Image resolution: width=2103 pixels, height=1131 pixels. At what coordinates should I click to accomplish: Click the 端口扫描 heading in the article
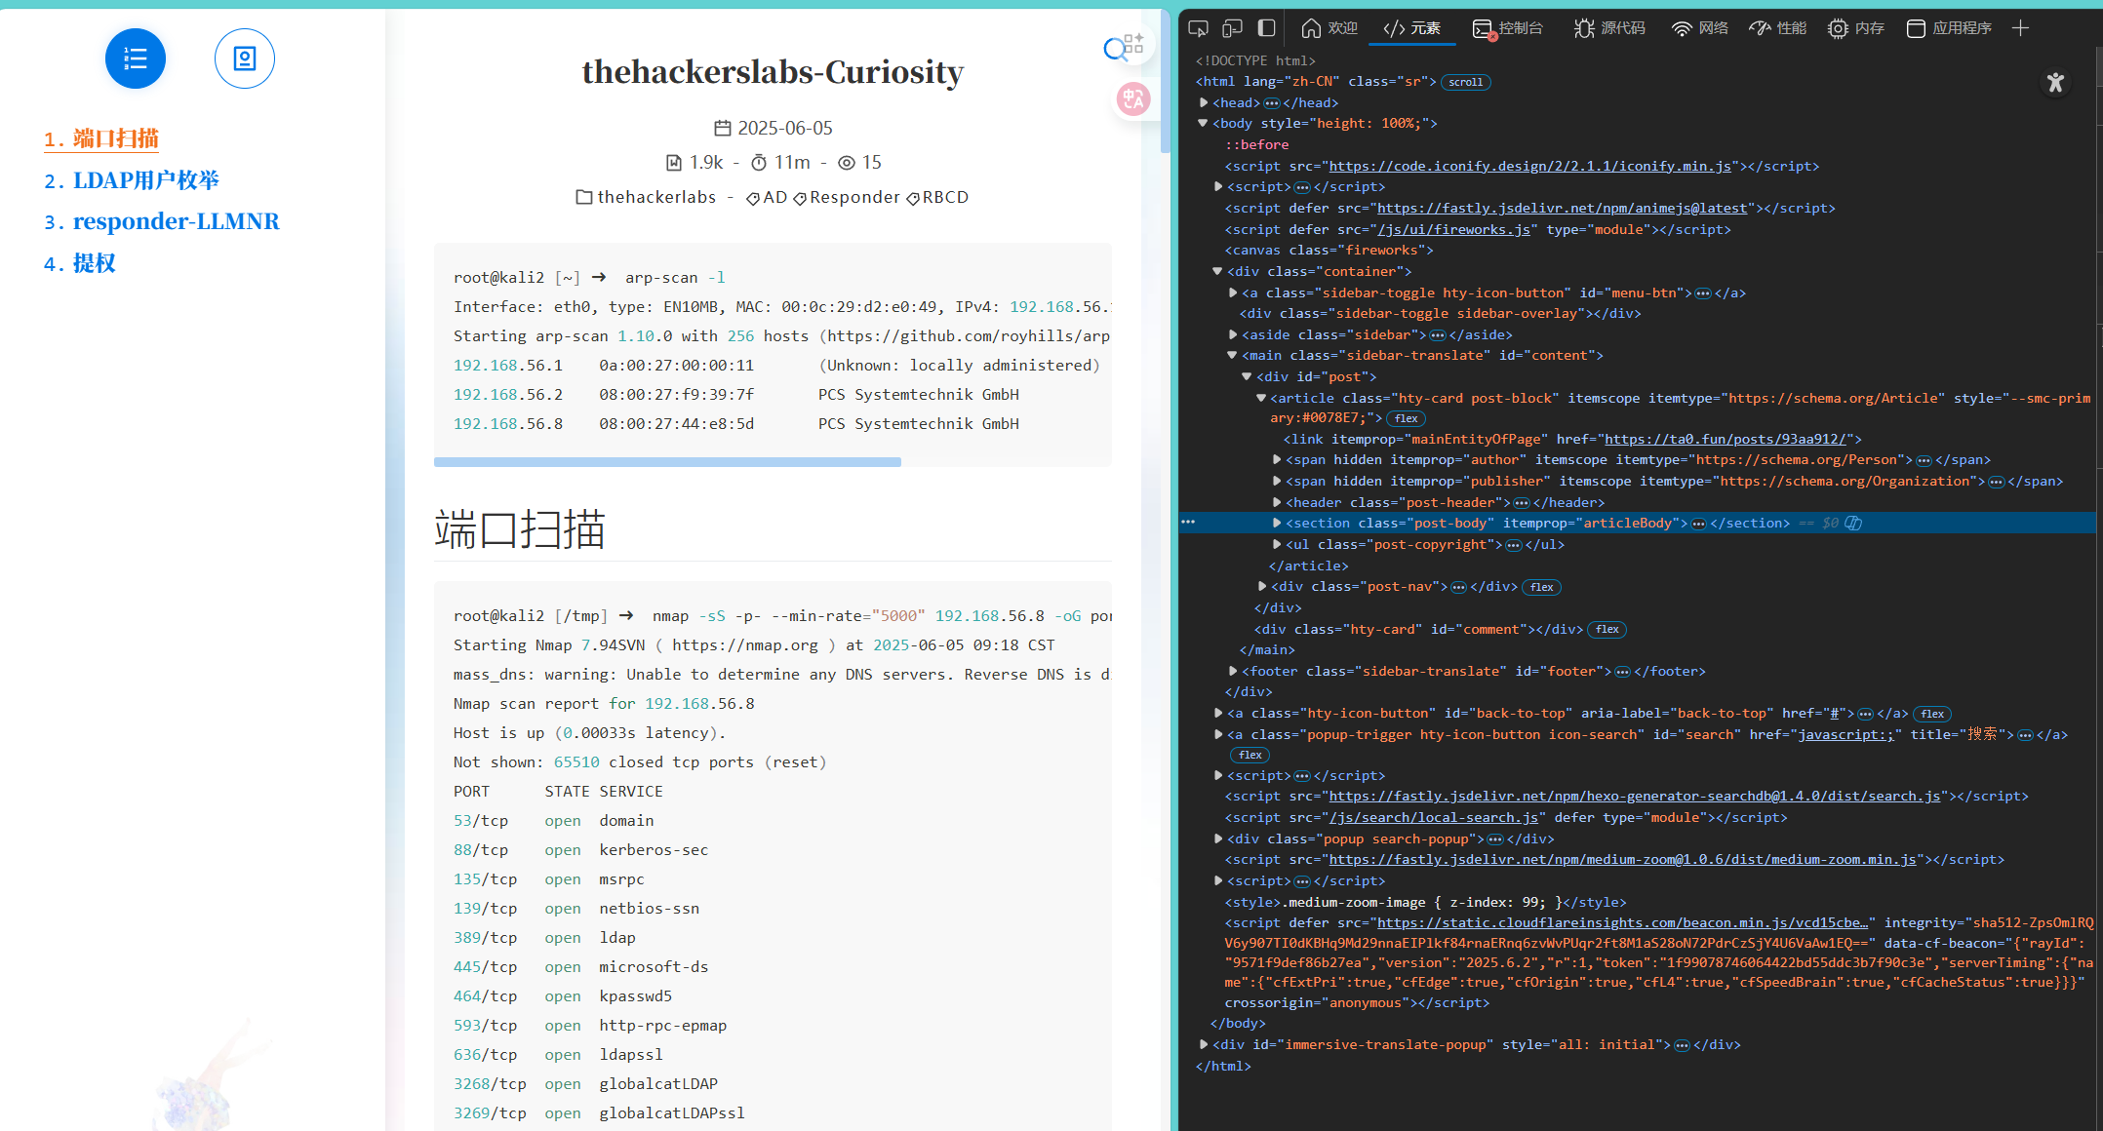(520, 528)
